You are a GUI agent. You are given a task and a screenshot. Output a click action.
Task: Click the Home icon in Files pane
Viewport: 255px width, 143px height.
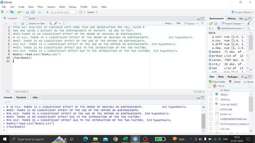[x=215, y=86]
